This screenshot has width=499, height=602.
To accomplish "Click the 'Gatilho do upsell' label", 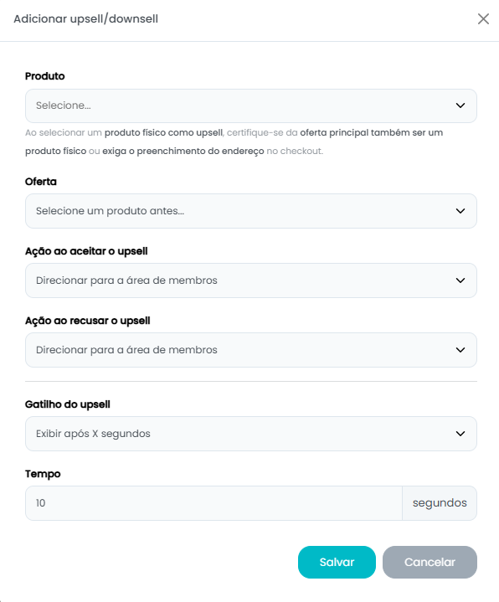I will click(68, 404).
